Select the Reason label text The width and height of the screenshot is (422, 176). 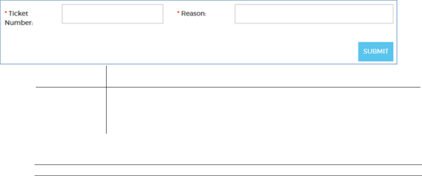tap(194, 14)
